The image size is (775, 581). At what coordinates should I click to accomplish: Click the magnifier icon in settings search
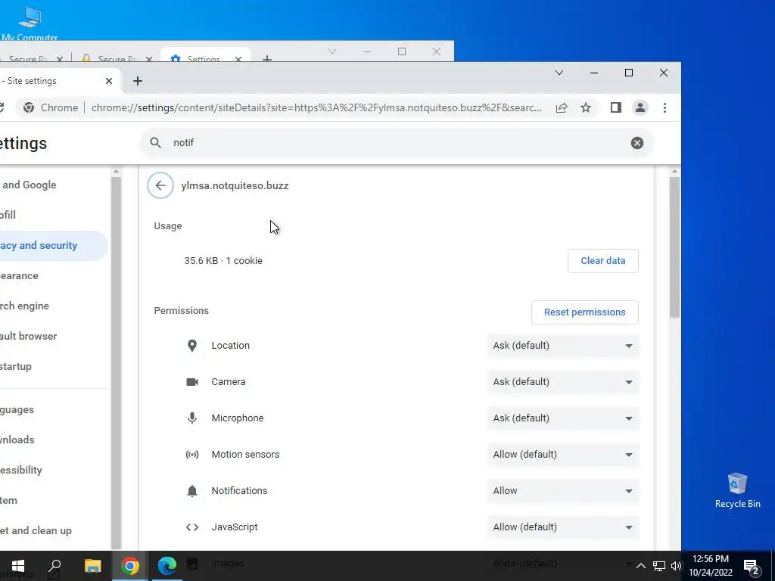click(x=155, y=143)
